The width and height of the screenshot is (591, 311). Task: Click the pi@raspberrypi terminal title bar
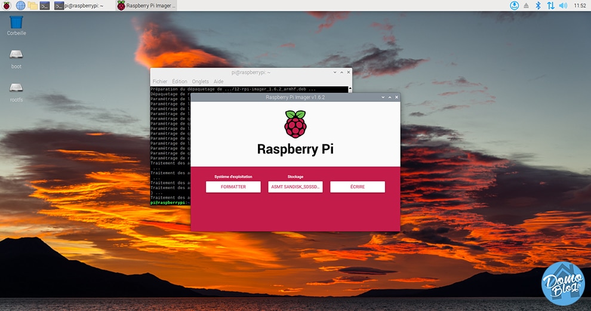pos(251,72)
